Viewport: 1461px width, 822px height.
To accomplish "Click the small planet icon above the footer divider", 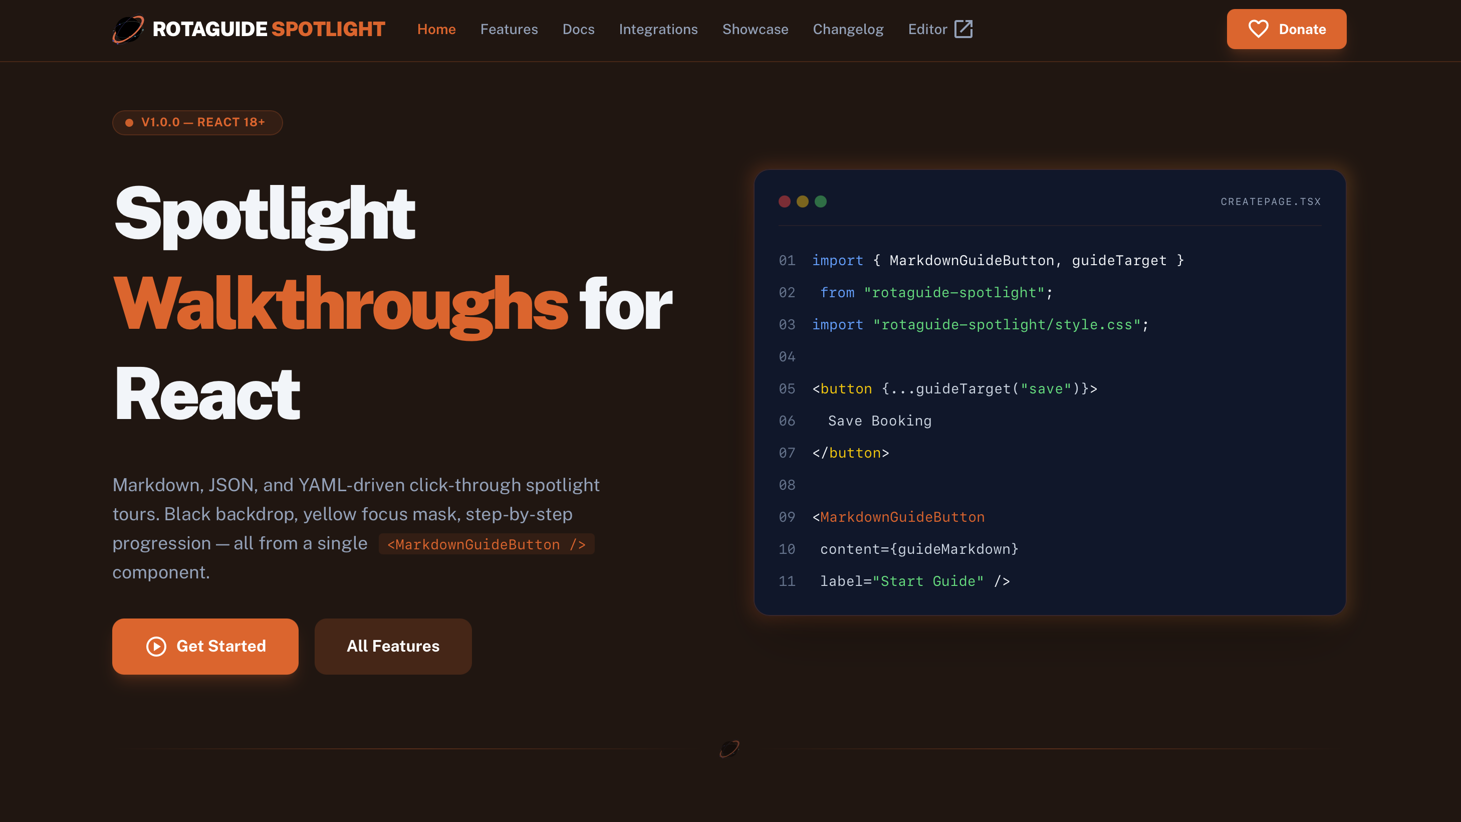I will pos(729,748).
